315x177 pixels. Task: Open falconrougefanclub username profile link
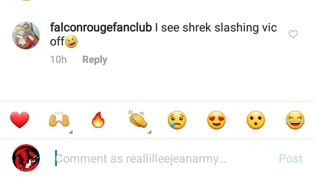(101, 28)
